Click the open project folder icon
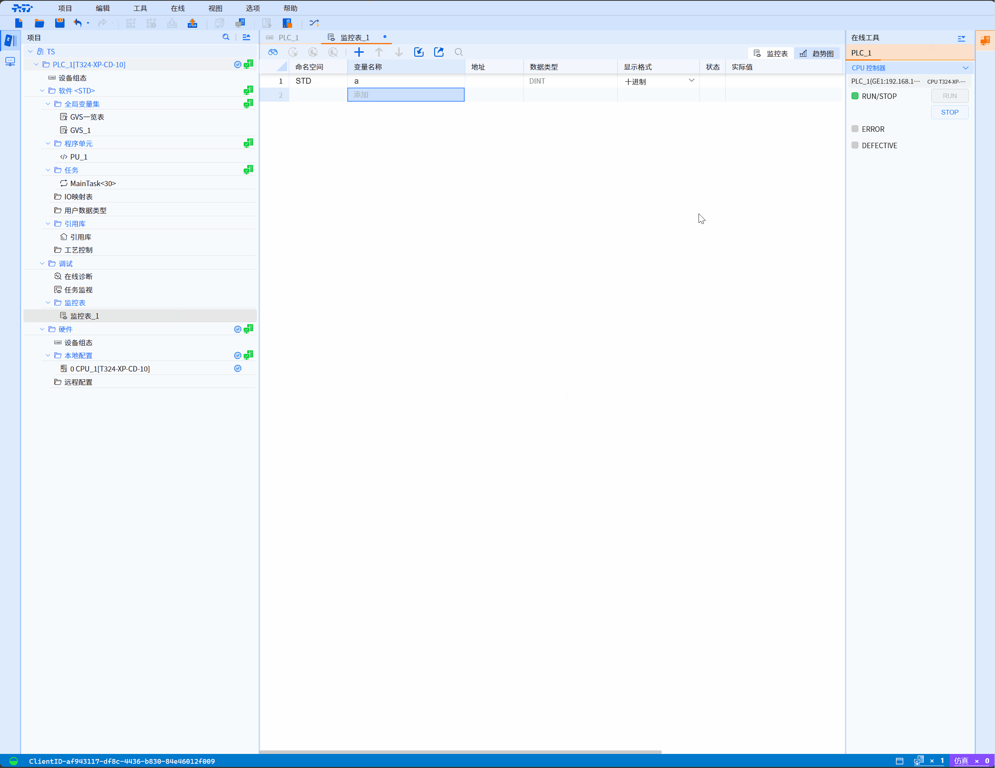Image resolution: width=995 pixels, height=768 pixels. pyautogui.click(x=39, y=23)
